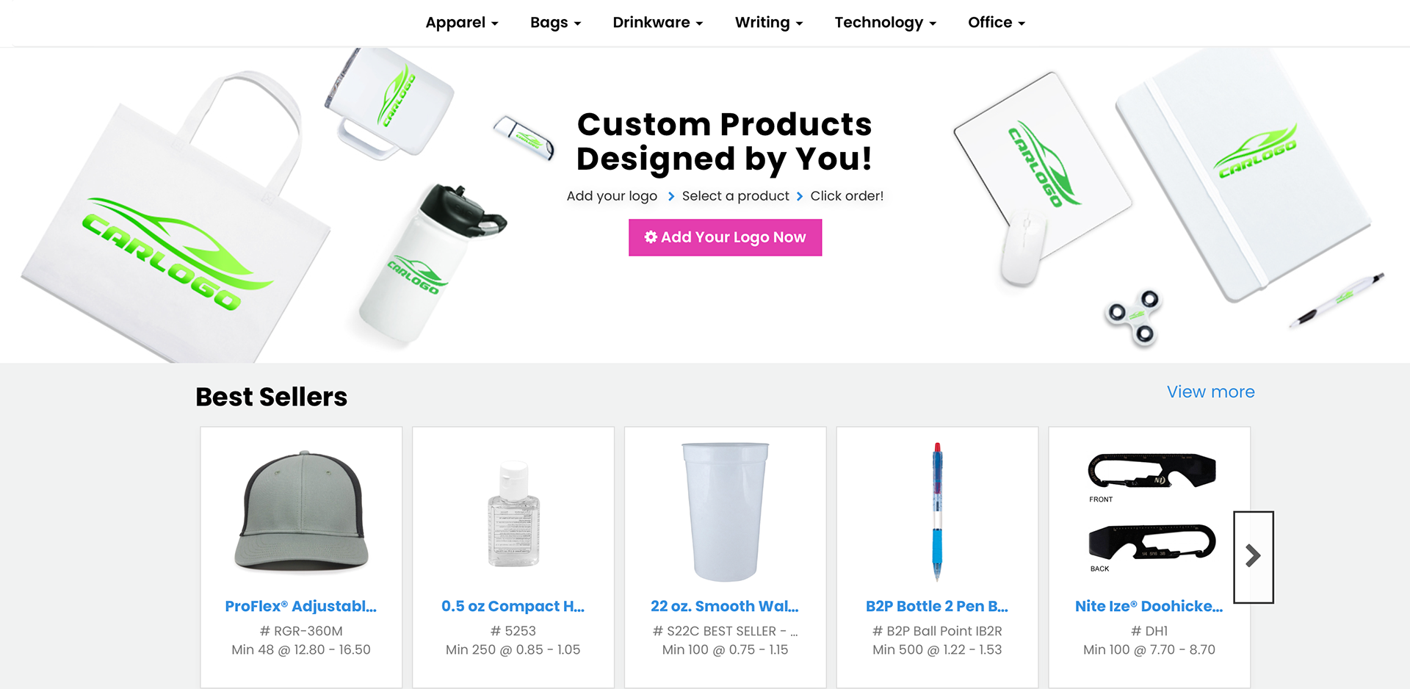Click the blue pen product image

click(x=937, y=511)
